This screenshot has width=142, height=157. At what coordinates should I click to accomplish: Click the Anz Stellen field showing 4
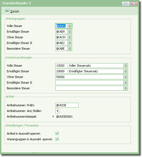57,111
